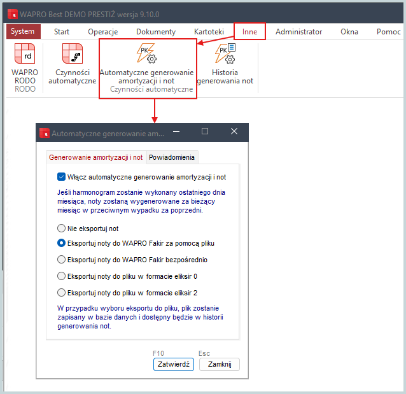406x394 pixels.
Task: Open the Inne menu tab
Action: (249, 32)
